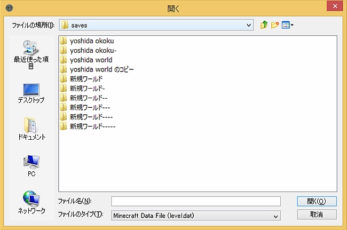Screen dimensions: 347x230
Task: Select the folder icon of 新規ワールド-----
Action: coord(64,126)
